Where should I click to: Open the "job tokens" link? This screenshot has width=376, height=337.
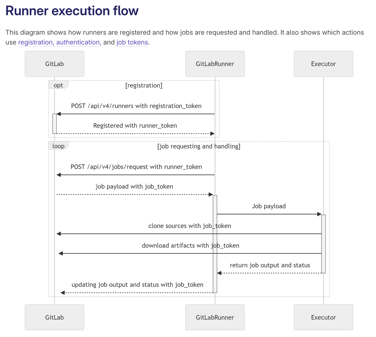132,42
